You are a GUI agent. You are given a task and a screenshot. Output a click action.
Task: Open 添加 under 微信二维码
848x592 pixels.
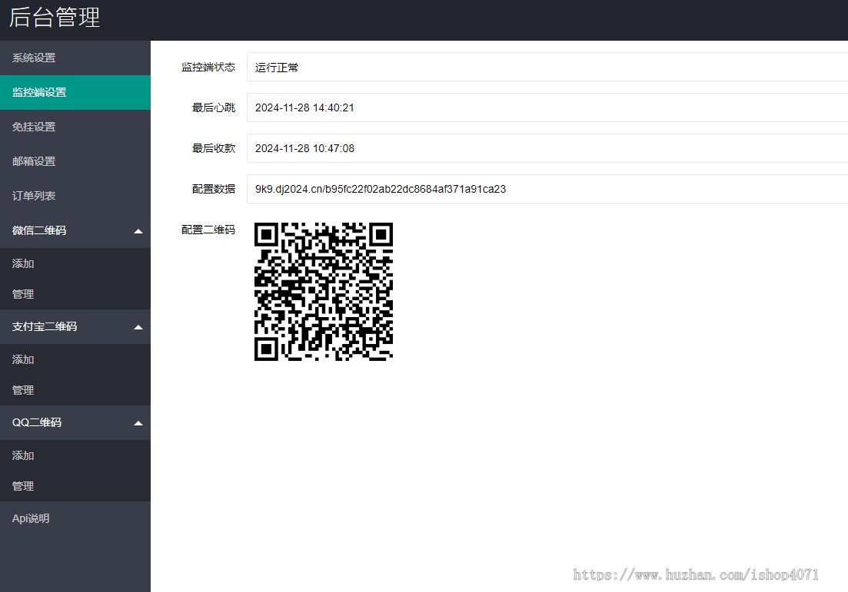click(x=75, y=263)
